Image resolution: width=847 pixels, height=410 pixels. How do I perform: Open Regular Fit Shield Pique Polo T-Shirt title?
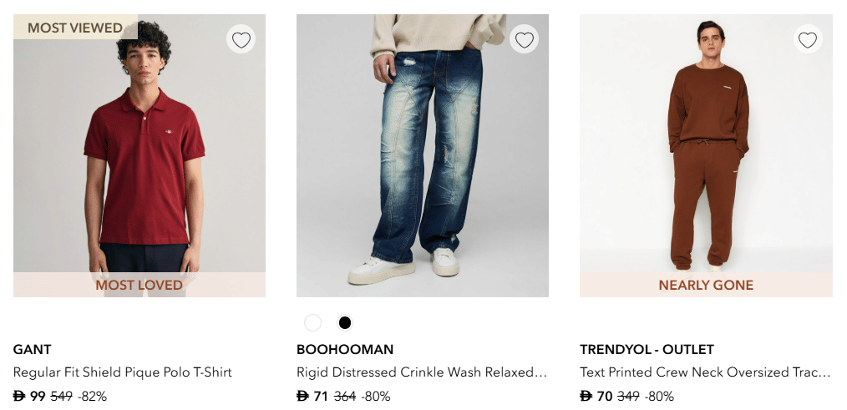[x=123, y=372]
